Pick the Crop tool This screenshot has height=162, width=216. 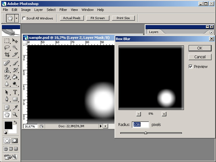pyautogui.click(x=7, y=55)
